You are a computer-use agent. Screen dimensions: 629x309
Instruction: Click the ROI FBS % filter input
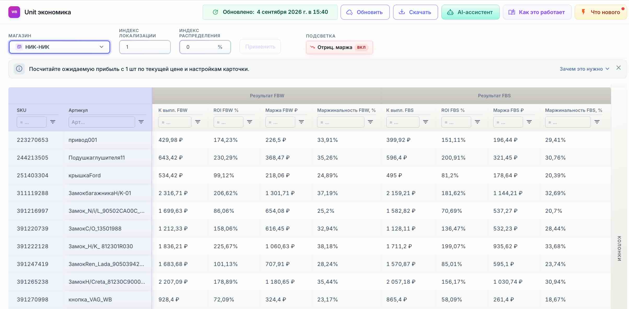tap(456, 122)
